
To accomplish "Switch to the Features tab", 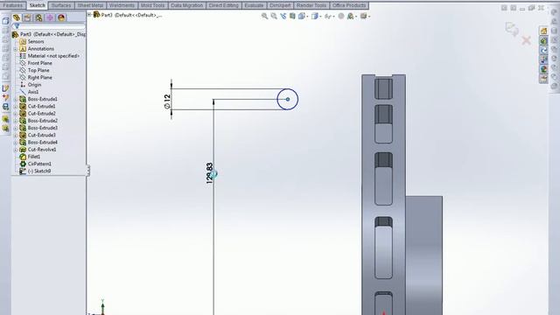I will click(13, 5).
